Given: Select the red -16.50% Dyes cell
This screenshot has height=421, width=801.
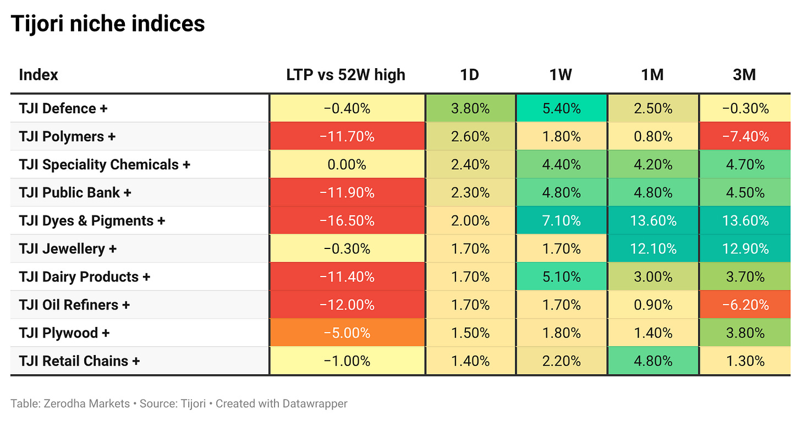Looking at the screenshot, I should pos(347,220).
